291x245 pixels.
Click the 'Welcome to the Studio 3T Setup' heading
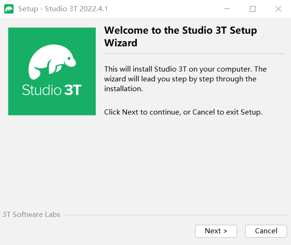coord(181,30)
